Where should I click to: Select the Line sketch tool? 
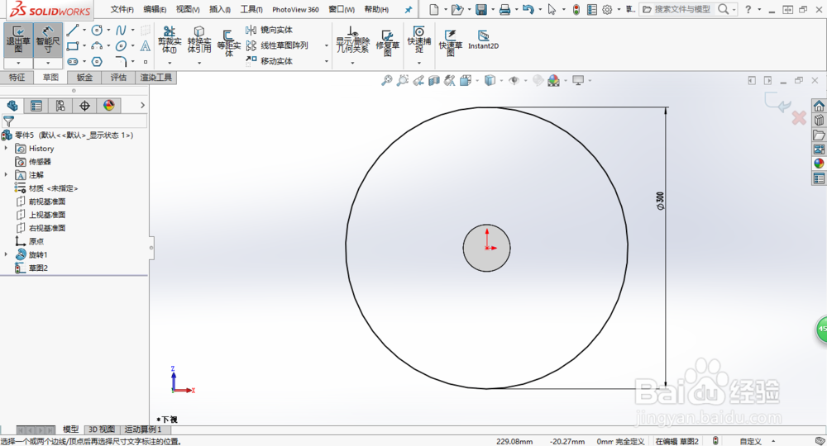pyautogui.click(x=73, y=30)
